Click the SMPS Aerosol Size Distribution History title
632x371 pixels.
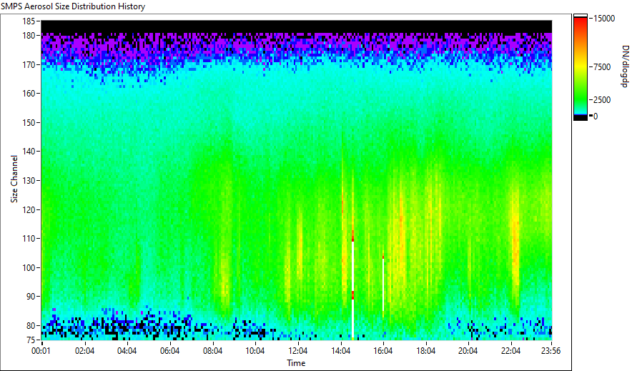pyautogui.click(x=73, y=6)
